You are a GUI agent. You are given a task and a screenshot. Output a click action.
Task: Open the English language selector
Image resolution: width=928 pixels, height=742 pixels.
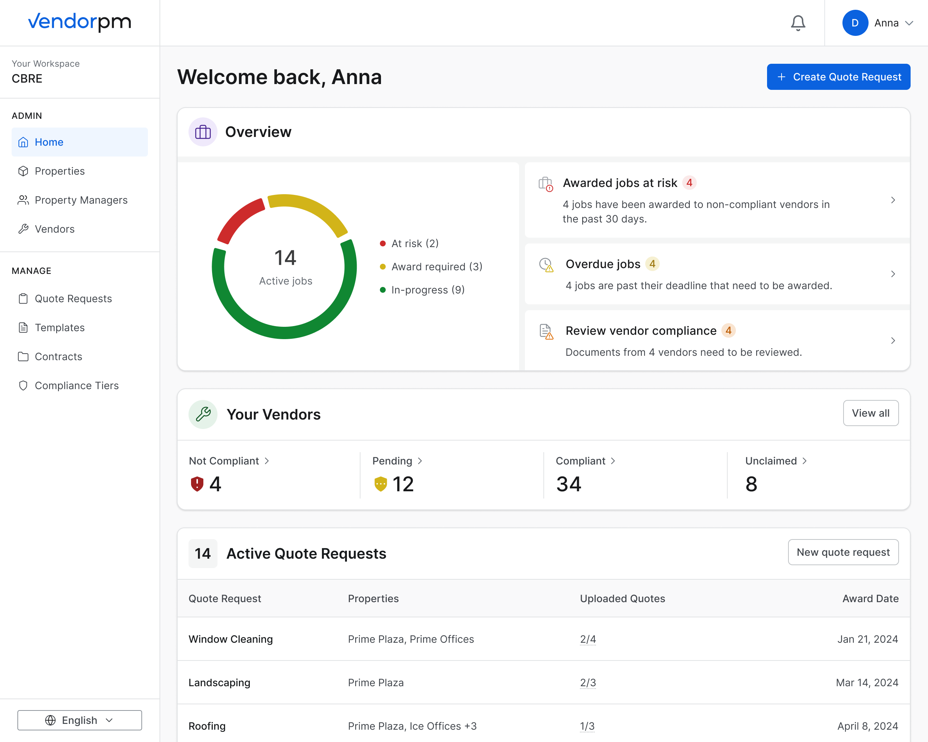(80, 720)
